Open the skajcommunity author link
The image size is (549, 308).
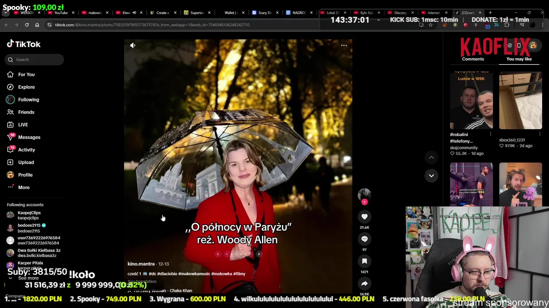pos(464,148)
